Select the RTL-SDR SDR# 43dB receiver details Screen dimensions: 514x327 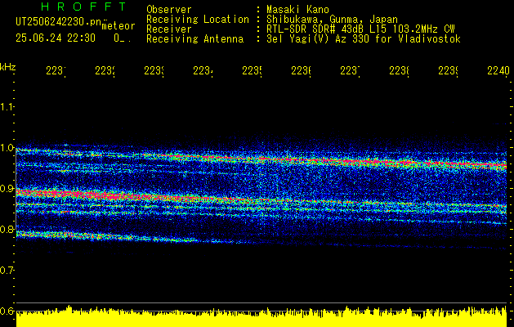tap(360, 29)
